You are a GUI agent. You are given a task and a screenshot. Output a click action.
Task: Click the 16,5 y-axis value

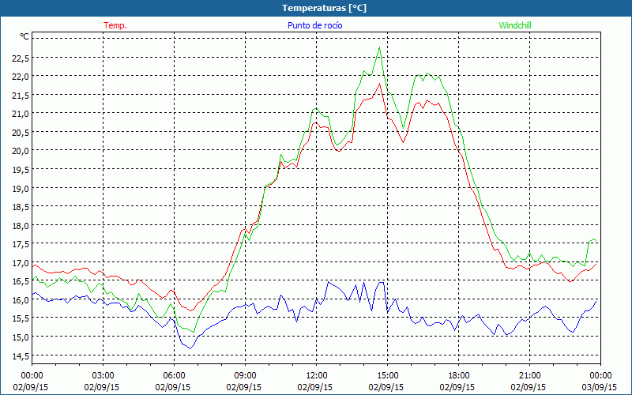(x=21, y=282)
